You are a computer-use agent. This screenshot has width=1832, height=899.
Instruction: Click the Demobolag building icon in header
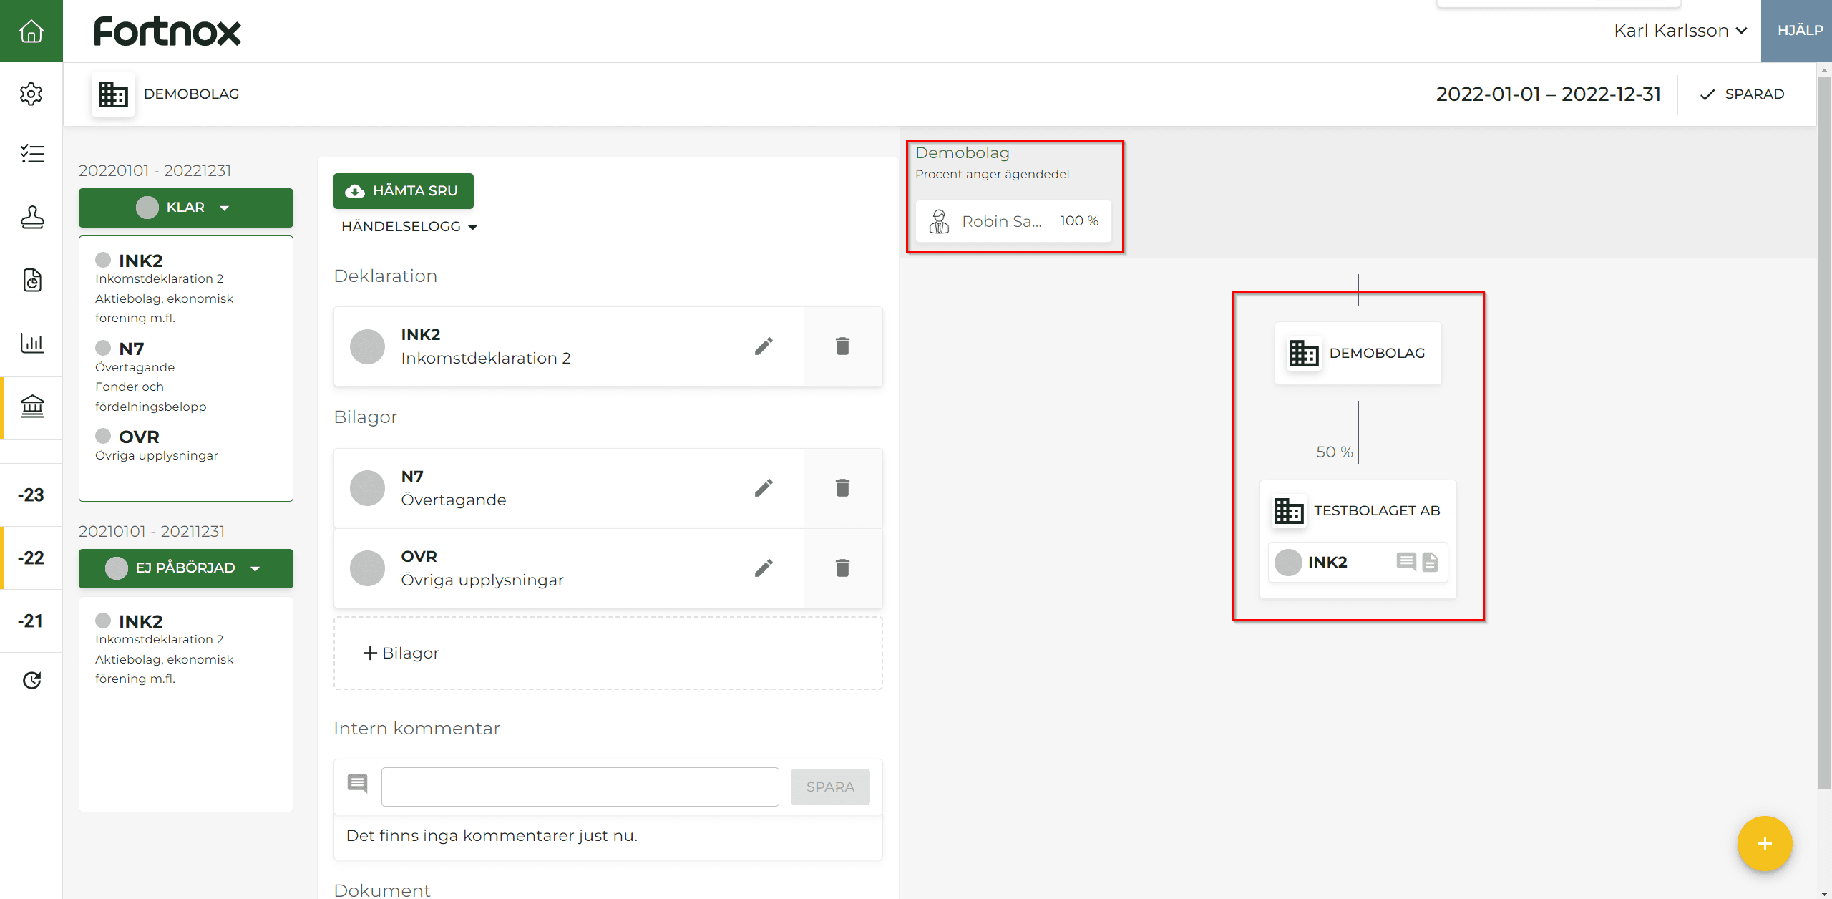point(113,94)
